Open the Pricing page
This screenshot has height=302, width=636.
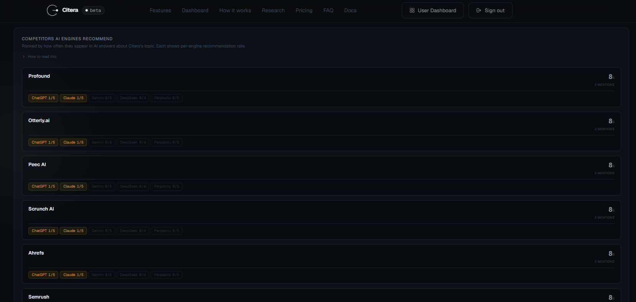point(304,10)
